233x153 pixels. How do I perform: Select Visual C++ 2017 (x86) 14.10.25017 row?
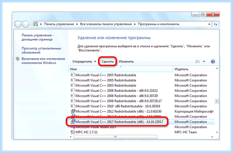tap(142, 122)
